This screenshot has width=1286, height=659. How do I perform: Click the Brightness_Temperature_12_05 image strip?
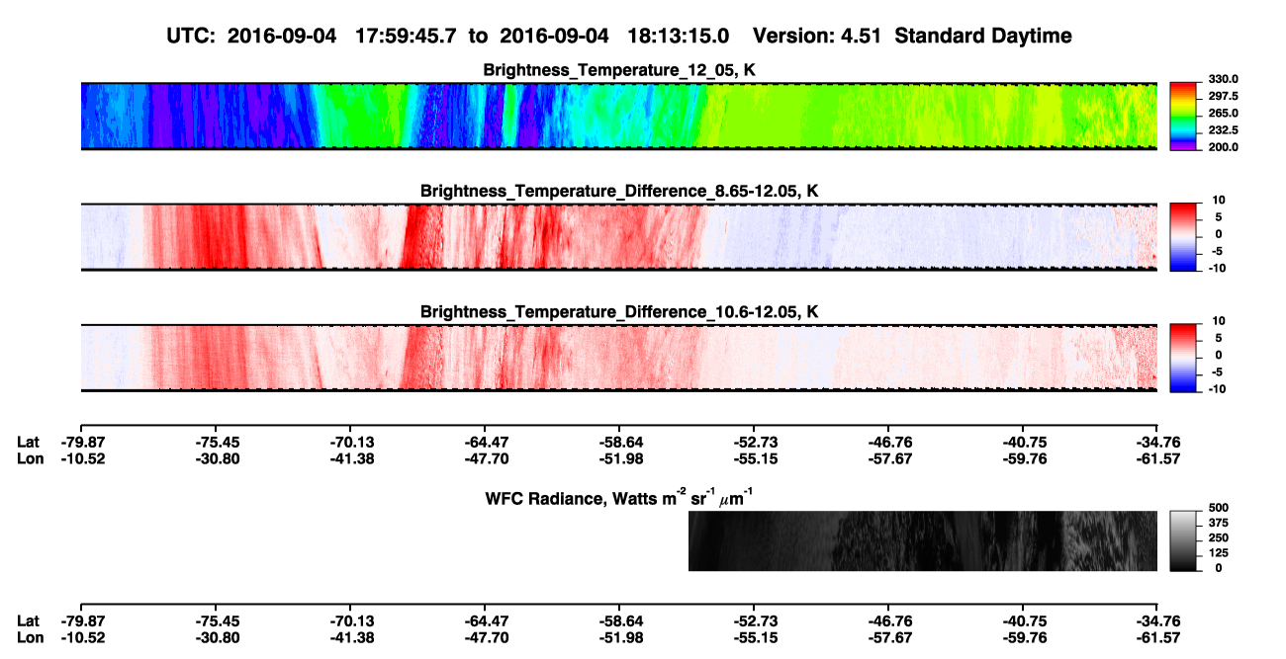(x=618, y=117)
